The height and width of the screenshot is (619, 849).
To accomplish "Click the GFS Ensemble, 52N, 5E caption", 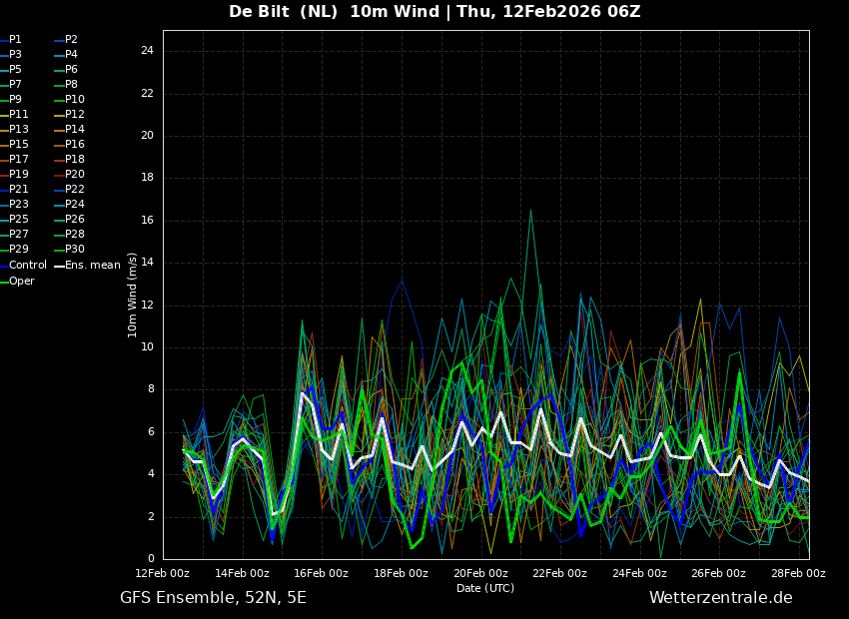I will (213, 597).
